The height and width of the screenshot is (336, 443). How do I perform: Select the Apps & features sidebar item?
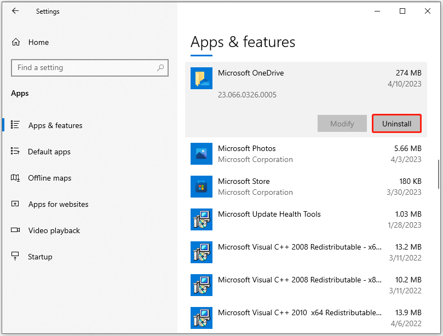pos(55,125)
